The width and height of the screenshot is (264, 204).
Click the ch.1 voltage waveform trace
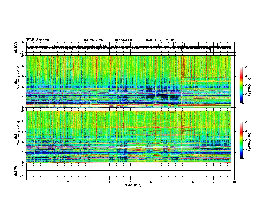click(128, 47)
